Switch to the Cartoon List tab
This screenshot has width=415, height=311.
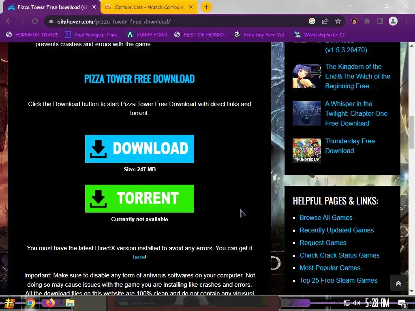pyautogui.click(x=149, y=7)
